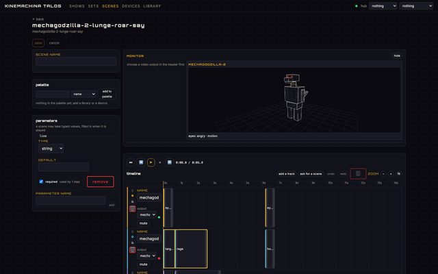This screenshot has height=274, width=438.
Task: Open the output dropdown on second track
Action: [x=146, y=256]
